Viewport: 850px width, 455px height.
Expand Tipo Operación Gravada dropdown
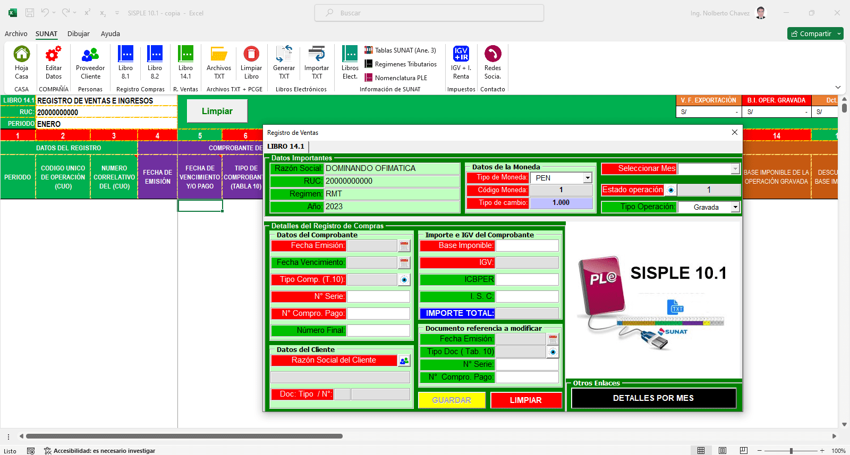[x=735, y=207]
